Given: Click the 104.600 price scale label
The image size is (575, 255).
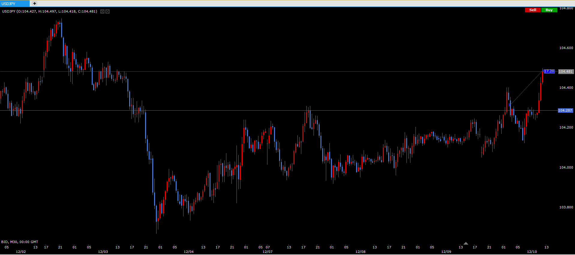Looking at the screenshot, I should pos(566,48).
